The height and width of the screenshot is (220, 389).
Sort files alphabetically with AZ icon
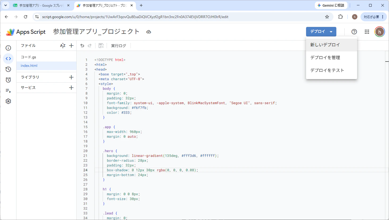click(63, 46)
